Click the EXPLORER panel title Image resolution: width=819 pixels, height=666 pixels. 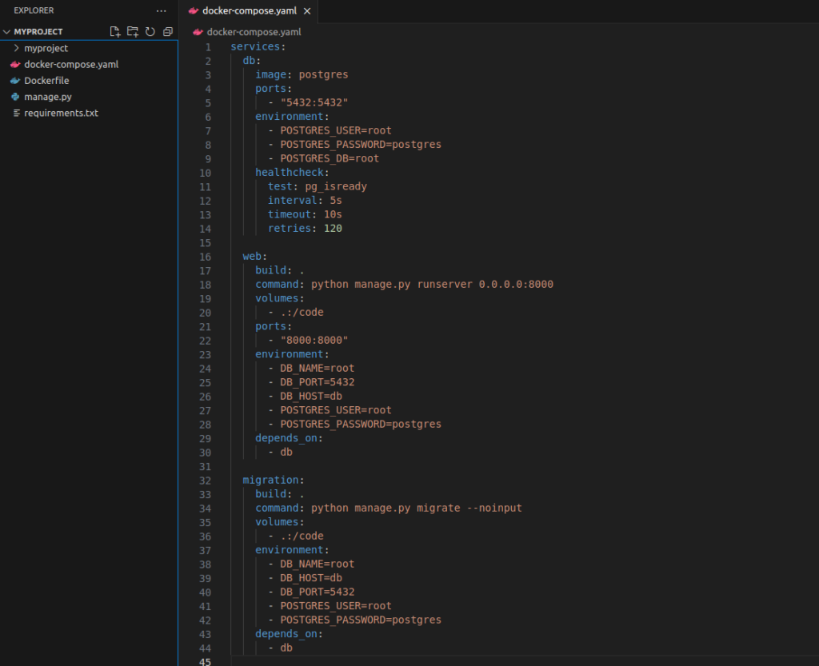point(34,11)
